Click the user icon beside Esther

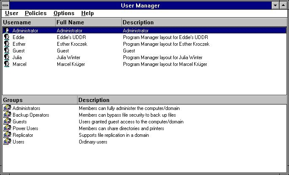pyautogui.click(x=7, y=44)
